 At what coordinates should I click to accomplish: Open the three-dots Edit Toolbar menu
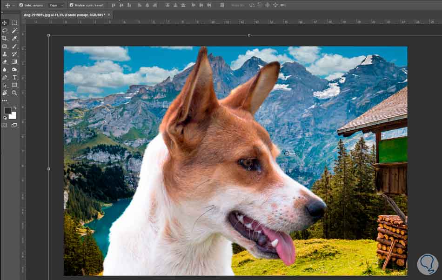click(5, 100)
